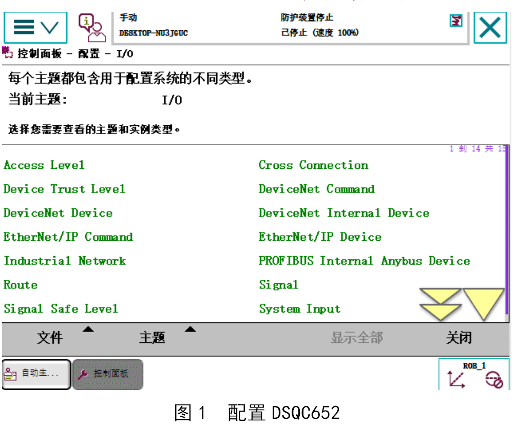Viewport: 514px width, 425px height.
Task: Open the 文件 menu
Action: pos(49,339)
